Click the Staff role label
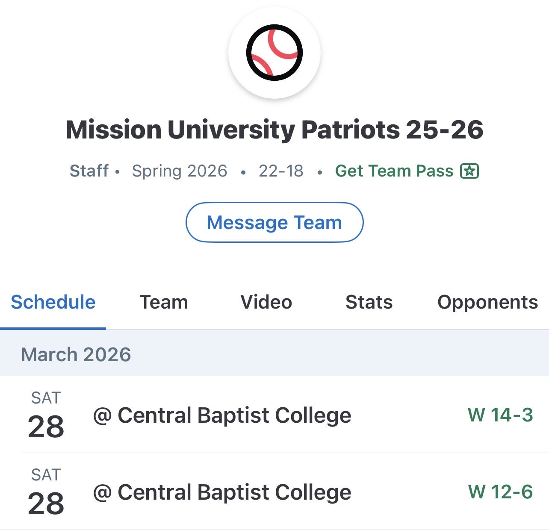 point(89,171)
